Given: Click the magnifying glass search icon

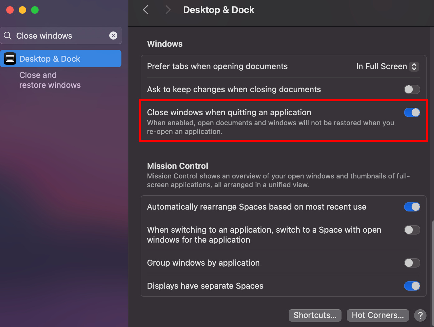Looking at the screenshot, I should [x=8, y=36].
